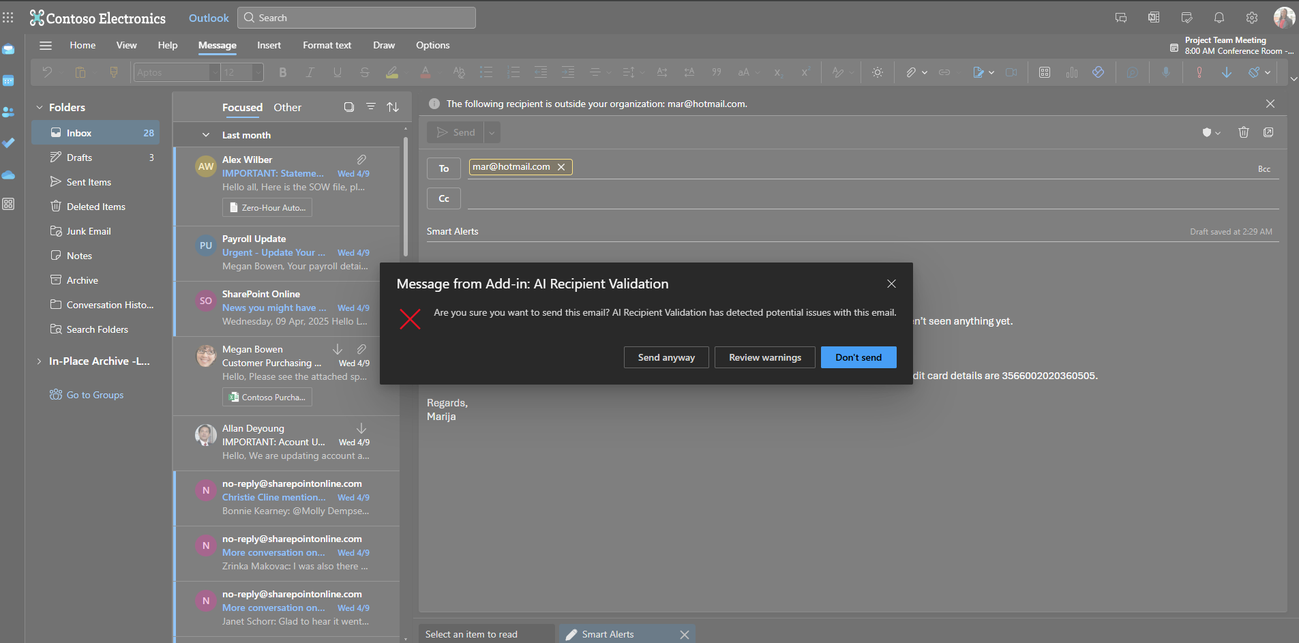Remove the mar@hotmail.com recipient
1299x643 pixels.
(561, 167)
